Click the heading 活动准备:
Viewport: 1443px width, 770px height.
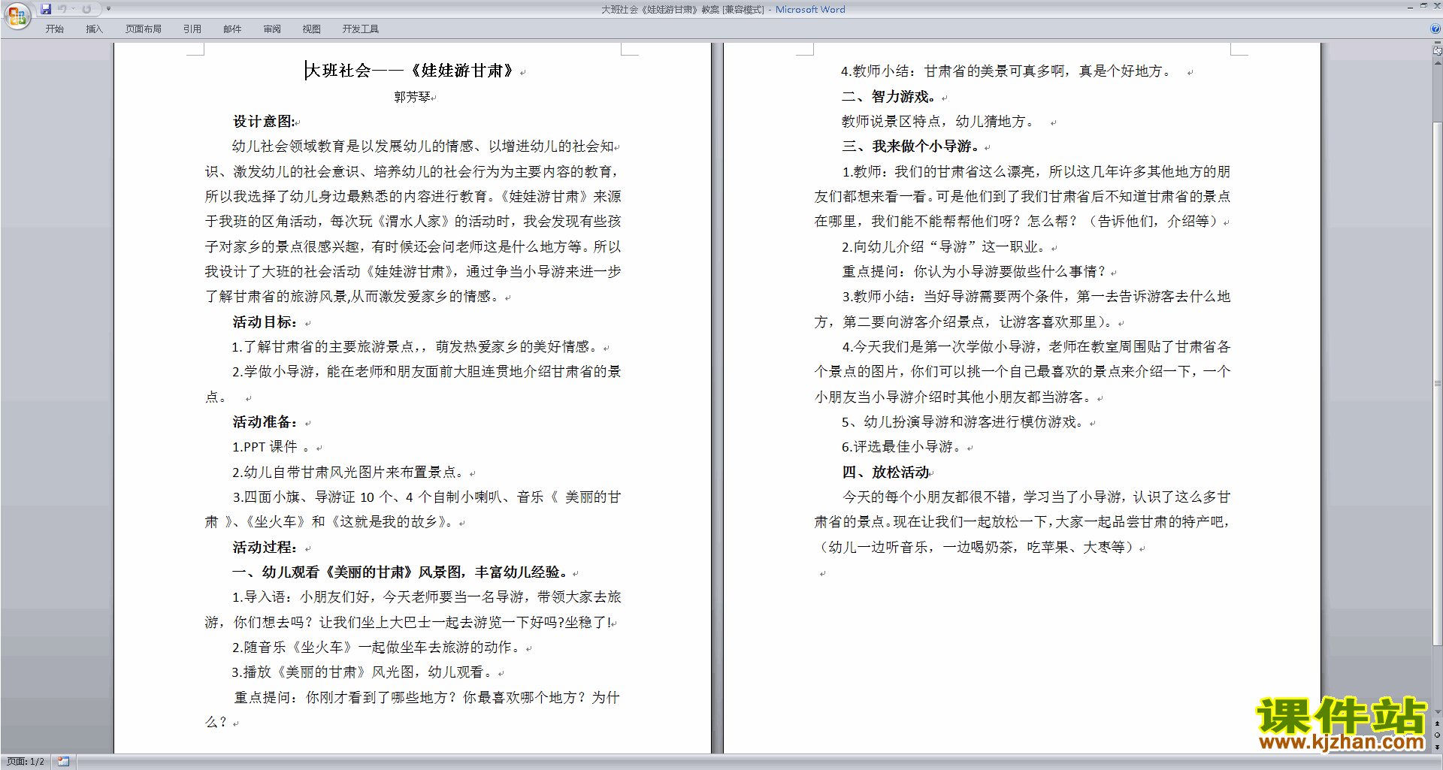[265, 422]
